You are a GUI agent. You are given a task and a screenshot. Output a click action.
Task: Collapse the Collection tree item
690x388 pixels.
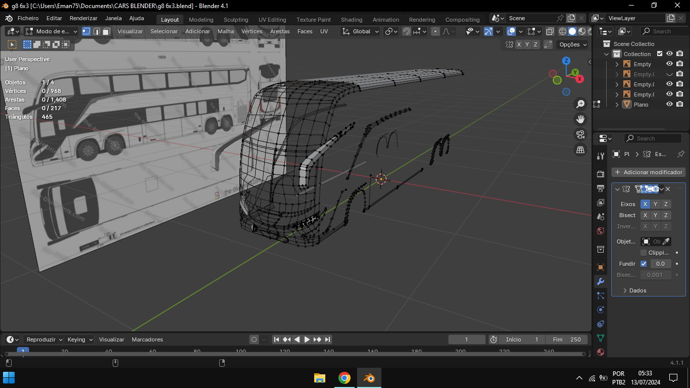pos(607,54)
